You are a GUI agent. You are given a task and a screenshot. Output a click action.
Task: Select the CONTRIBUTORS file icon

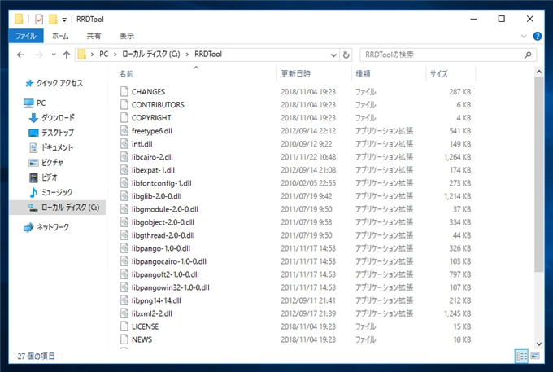click(124, 105)
